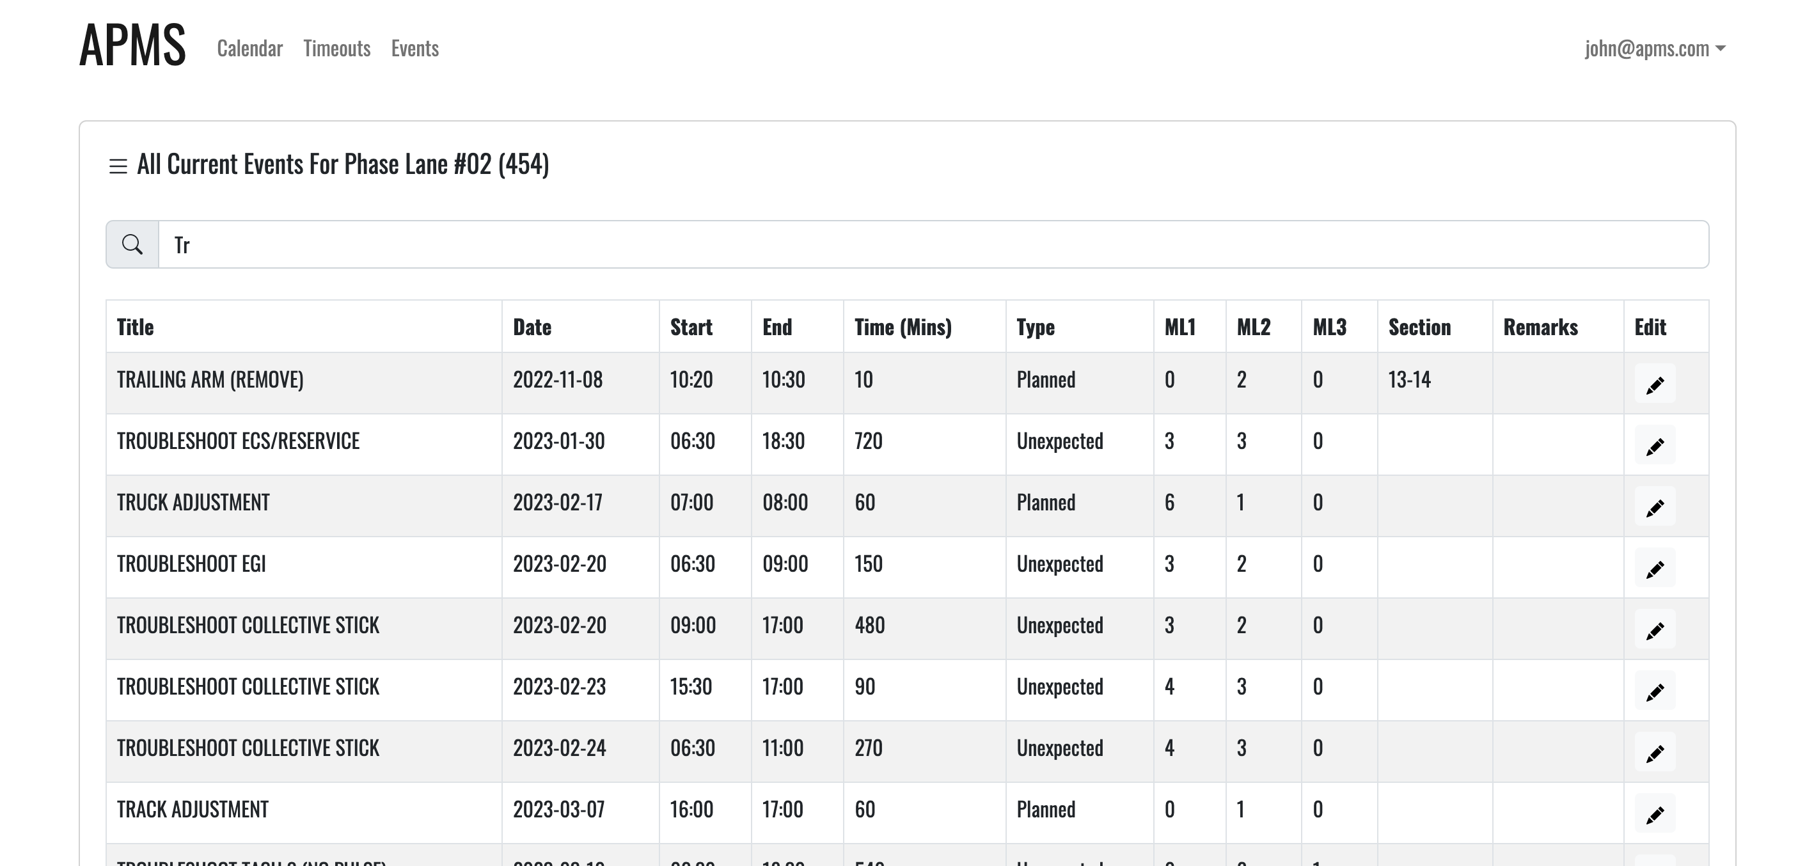Image resolution: width=1814 pixels, height=866 pixels.
Task: Click the hamburger list icon beside heading
Action: coord(118,166)
